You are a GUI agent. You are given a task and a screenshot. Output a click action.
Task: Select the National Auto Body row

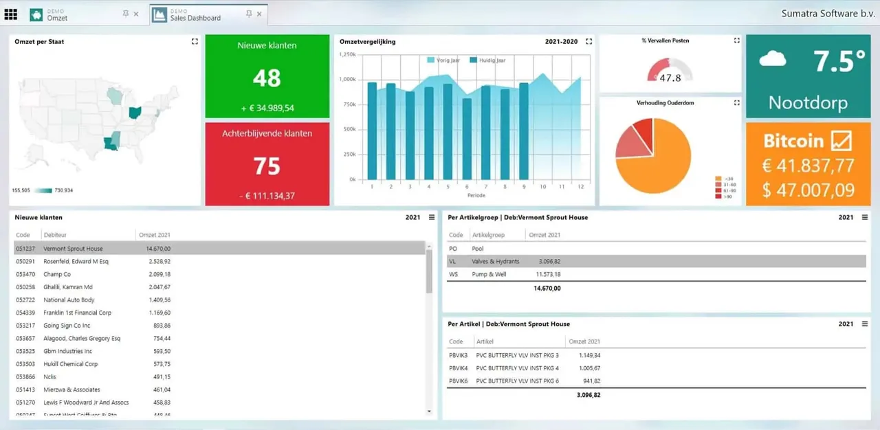[220, 300]
